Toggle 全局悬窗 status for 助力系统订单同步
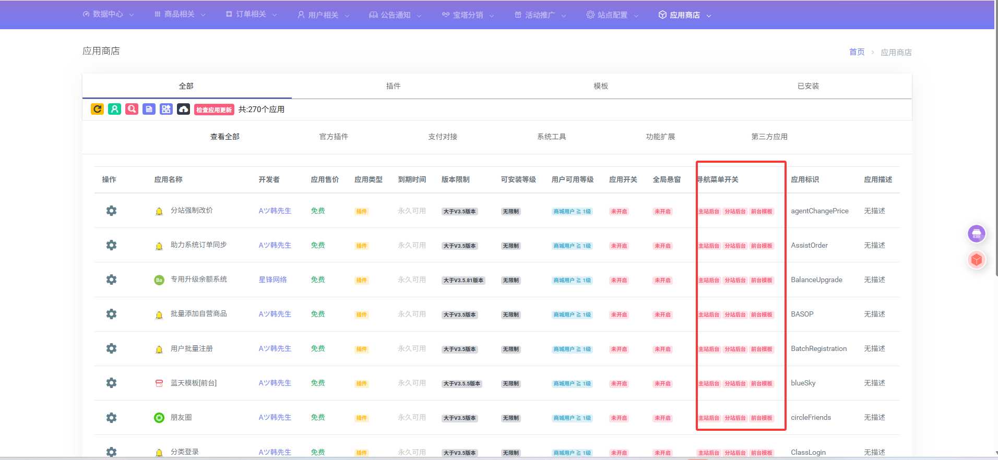998x460 pixels. pyautogui.click(x=662, y=246)
